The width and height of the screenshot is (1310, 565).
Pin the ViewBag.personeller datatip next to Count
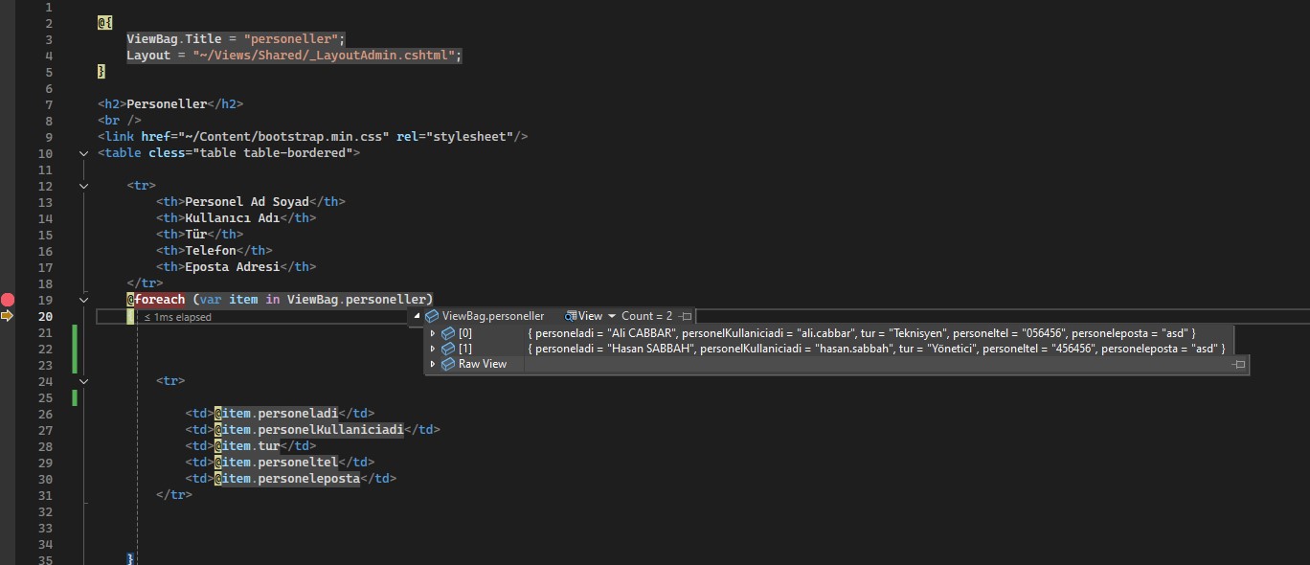(686, 316)
